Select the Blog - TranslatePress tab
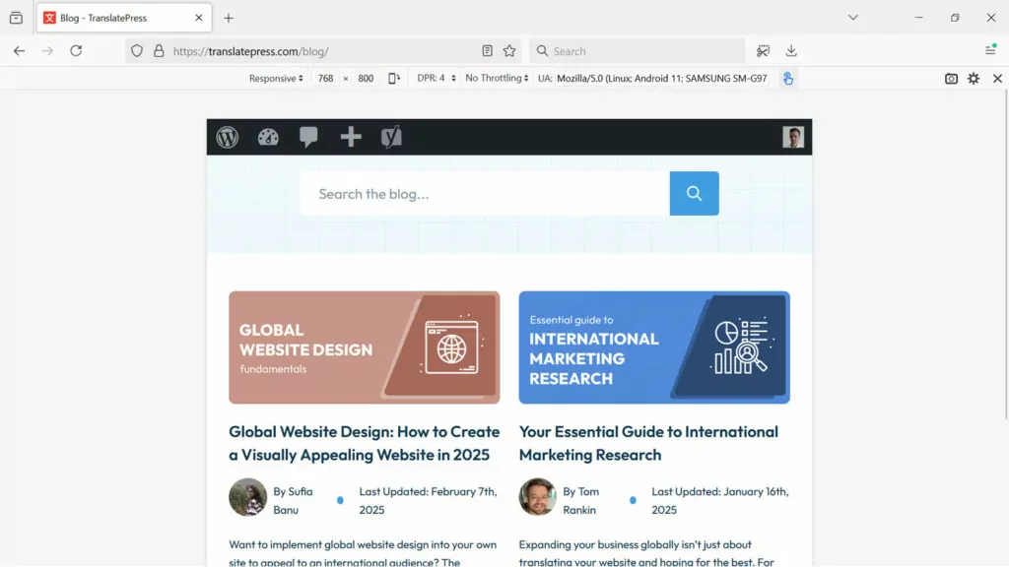This screenshot has height=567, width=1009. (123, 18)
